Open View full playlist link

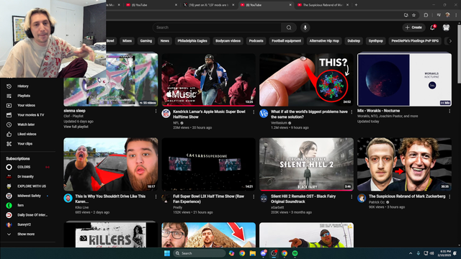[x=76, y=127]
